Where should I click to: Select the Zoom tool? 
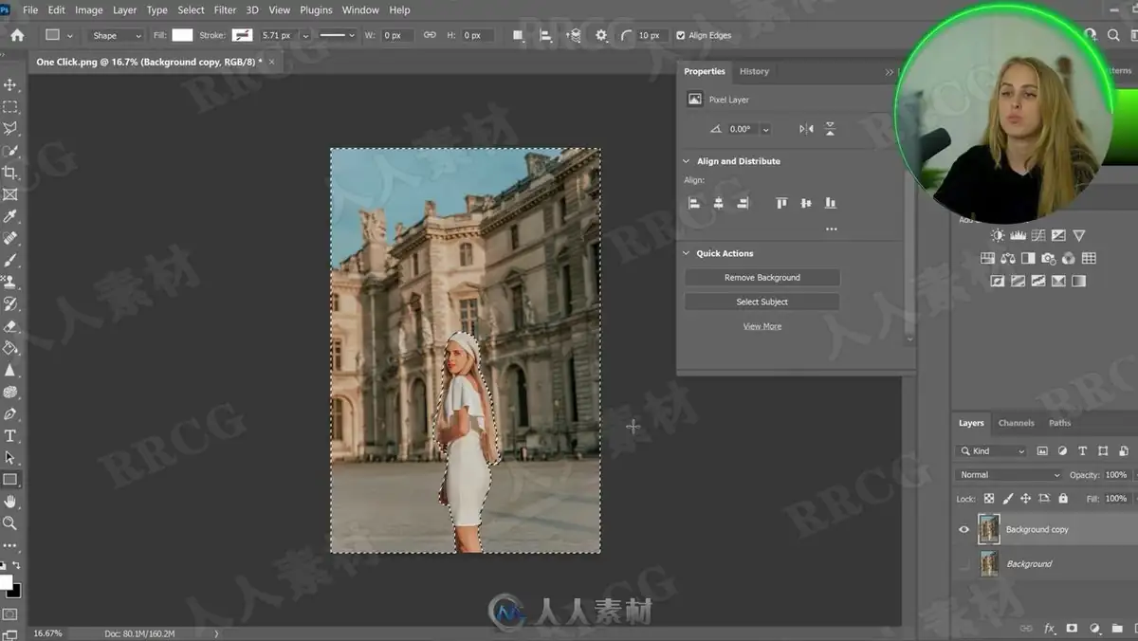point(10,523)
